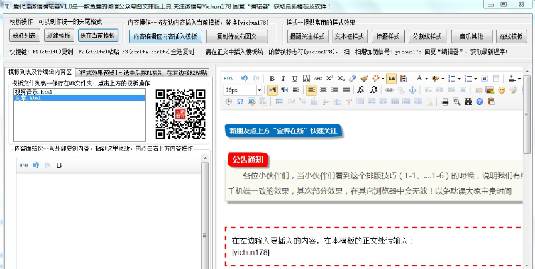The image size is (535, 269).
Task: Expand the font color dropdown arrow
Action: click(x=427, y=79)
